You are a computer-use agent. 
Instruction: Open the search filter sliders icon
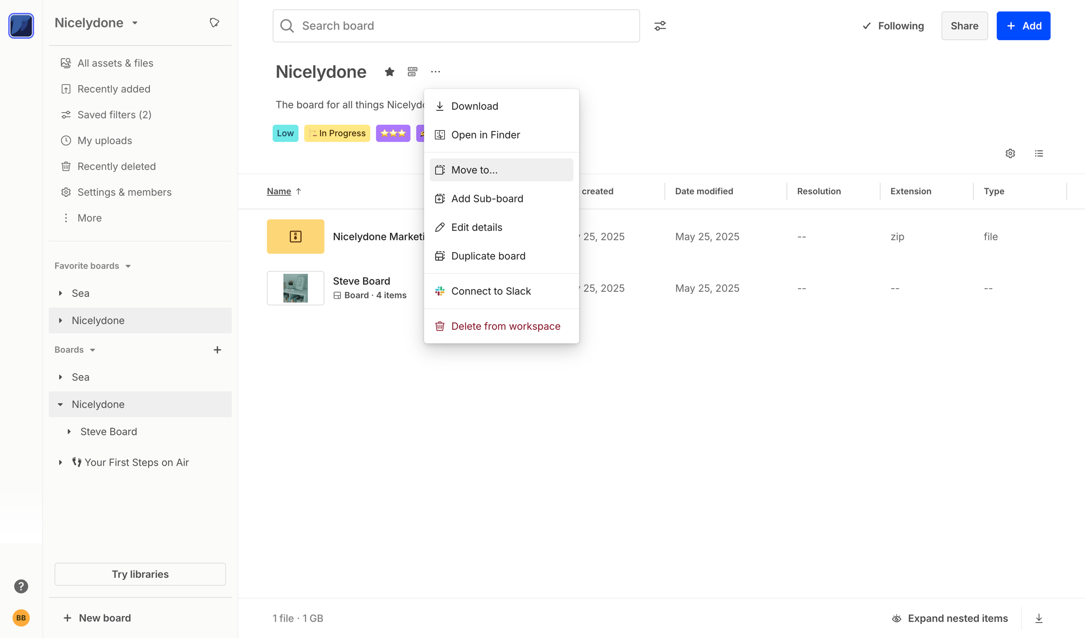click(x=660, y=26)
